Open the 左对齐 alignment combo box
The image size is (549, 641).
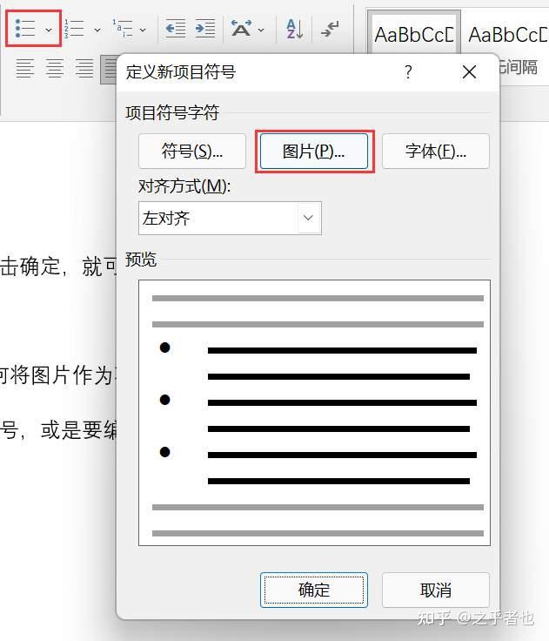(x=230, y=218)
